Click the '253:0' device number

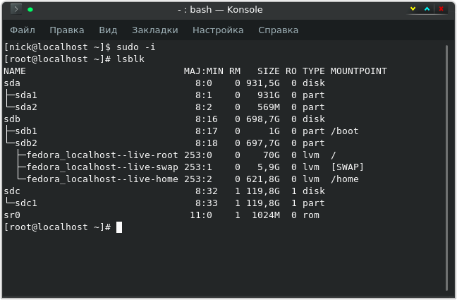point(198,155)
